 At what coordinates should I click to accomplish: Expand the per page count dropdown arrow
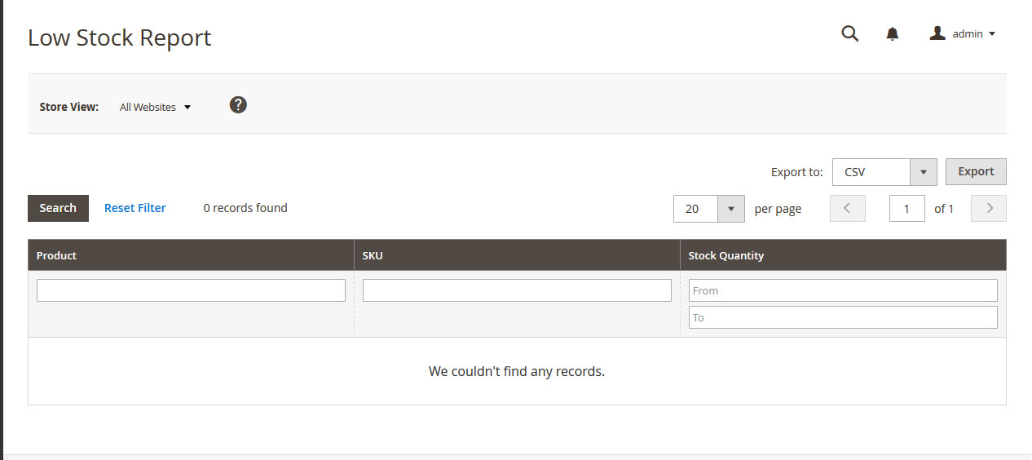point(730,209)
